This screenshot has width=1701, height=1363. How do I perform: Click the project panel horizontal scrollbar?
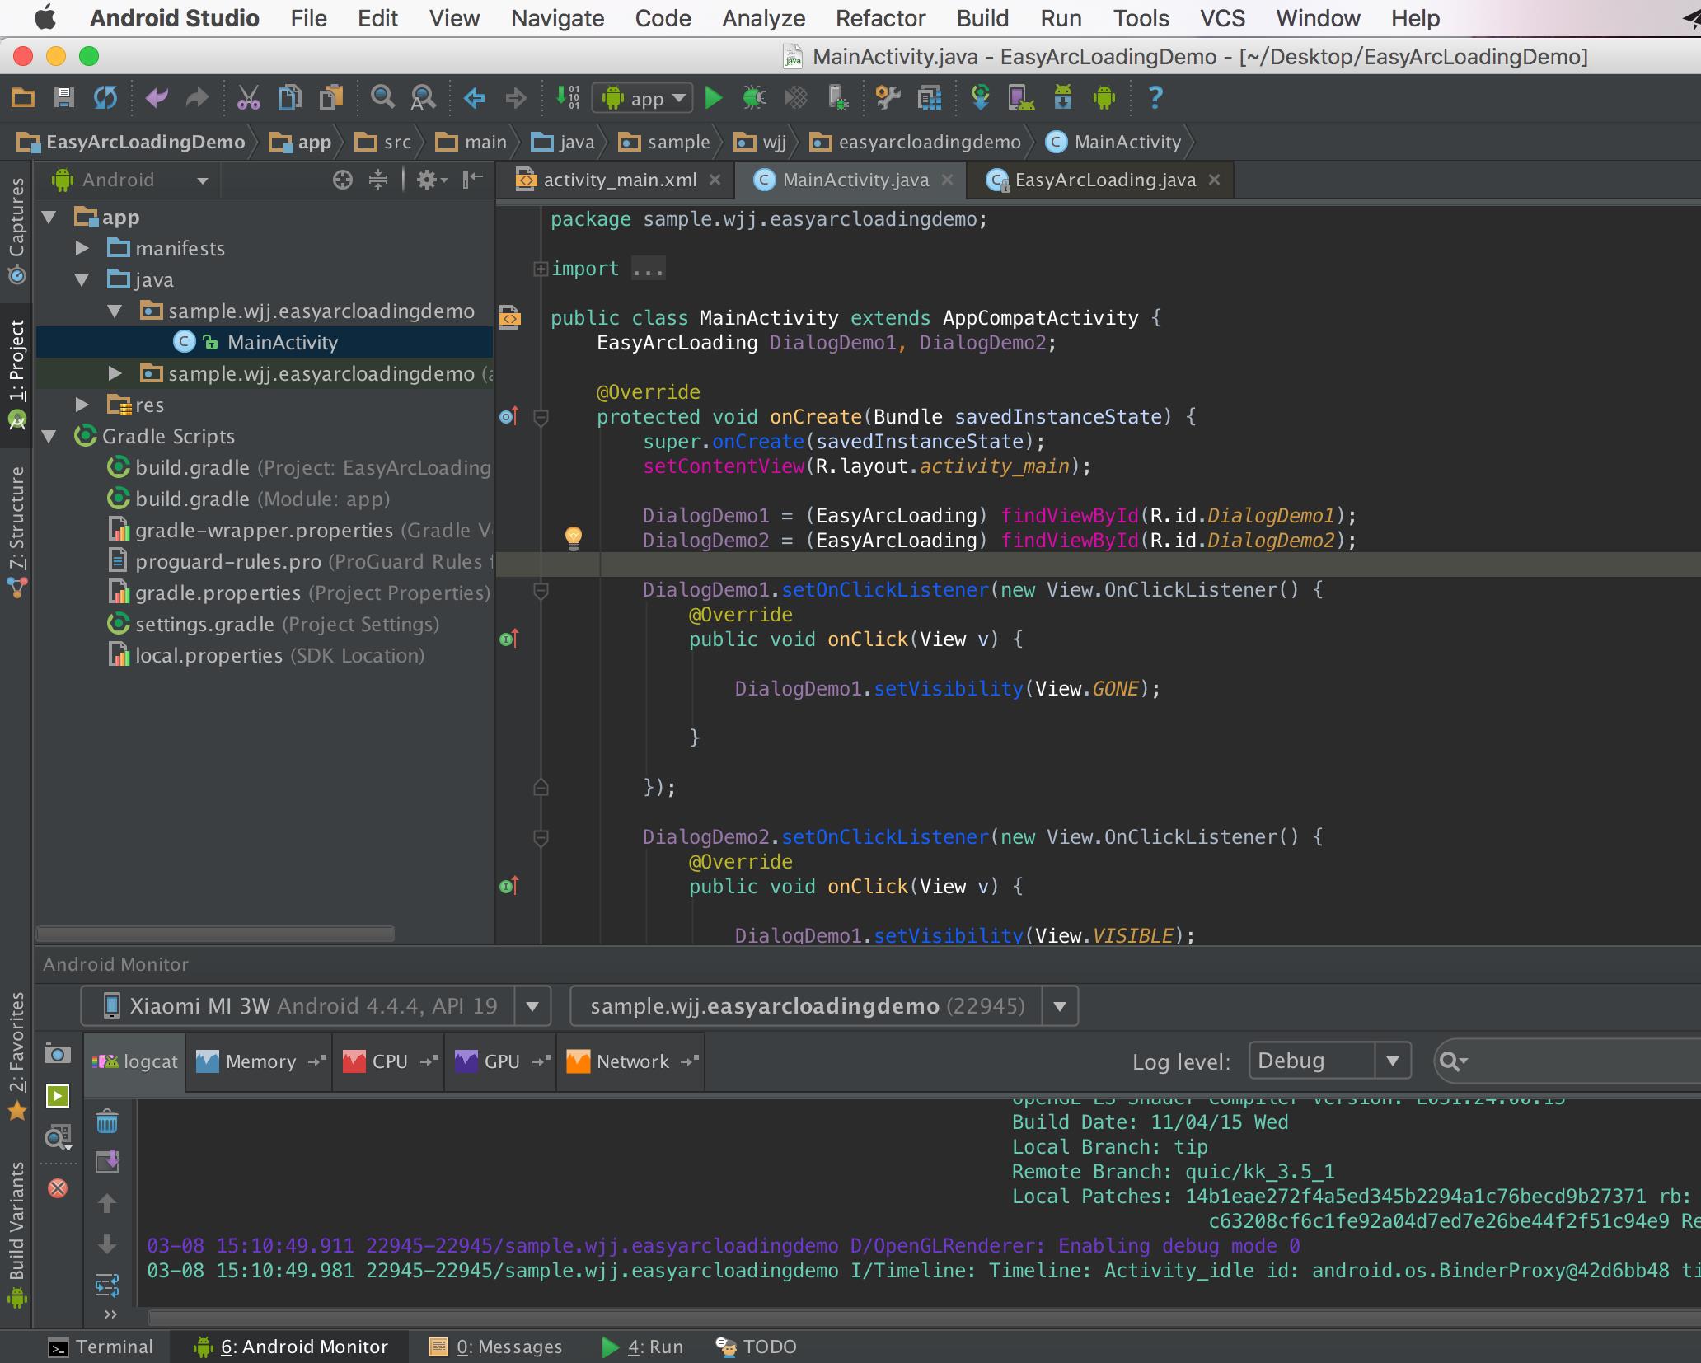pyautogui.click(x=215, y=934)
